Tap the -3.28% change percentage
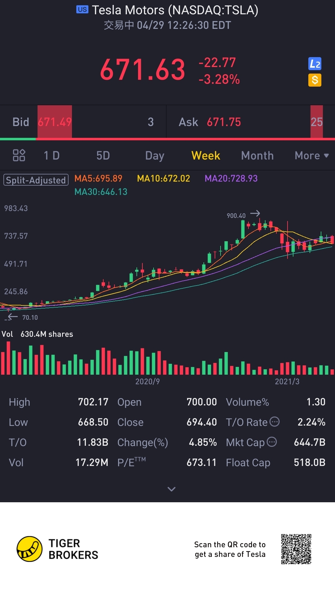Viewport: 335px width, 596px height. click(x=219, y=79)
